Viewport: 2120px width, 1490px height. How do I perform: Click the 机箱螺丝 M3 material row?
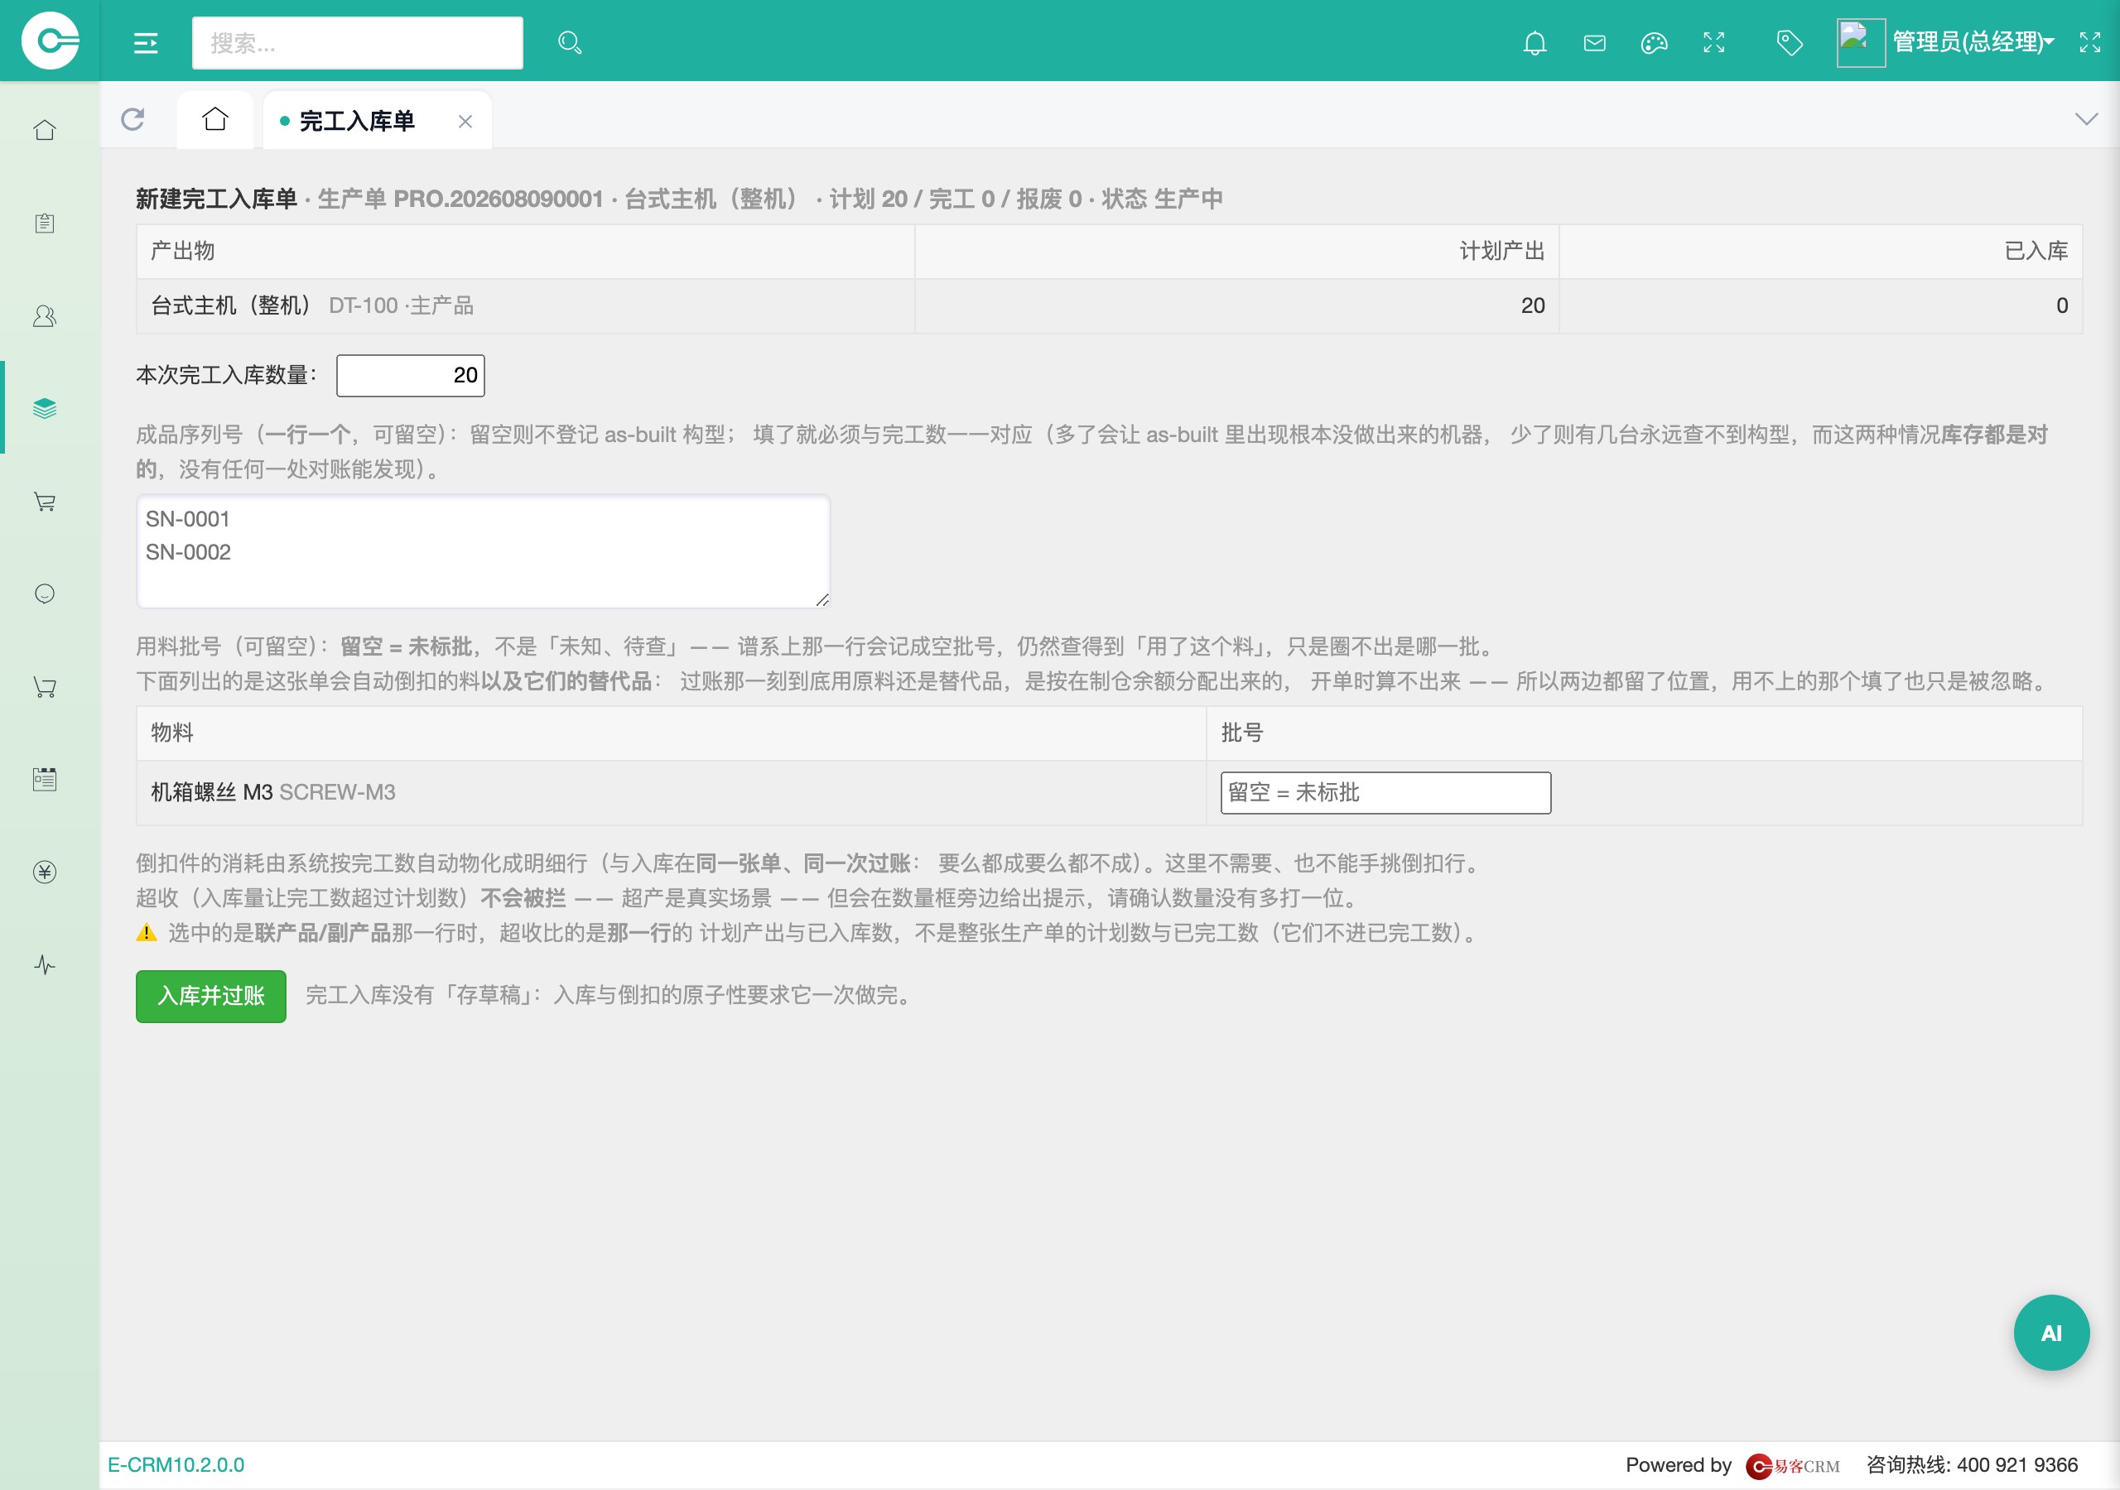click(1109, 793)
